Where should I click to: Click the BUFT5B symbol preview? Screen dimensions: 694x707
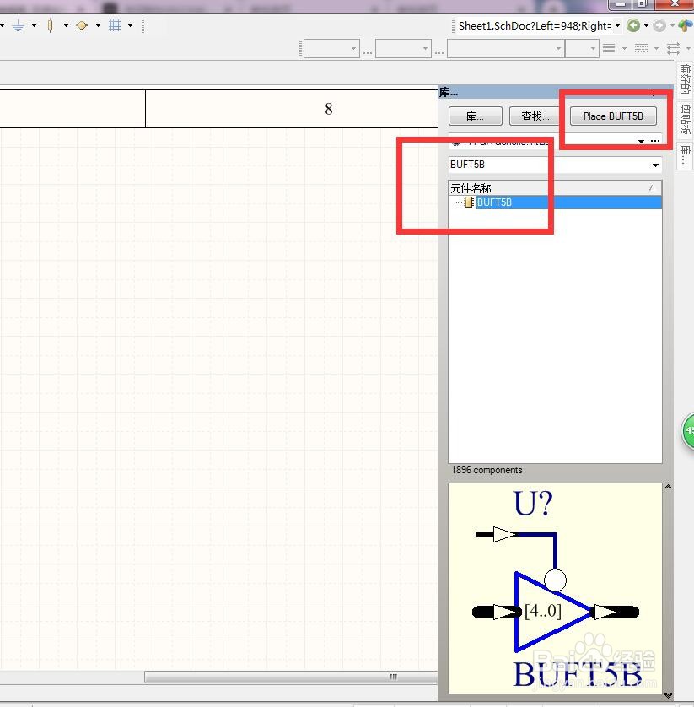click(x=555, y=588)
